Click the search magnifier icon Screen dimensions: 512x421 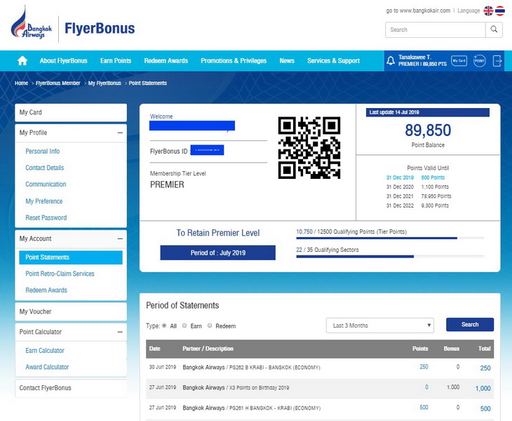tap(494, 29)
